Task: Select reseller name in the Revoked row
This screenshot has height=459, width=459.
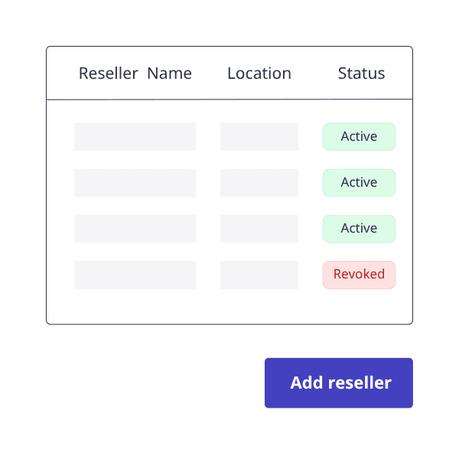Action: pos(135,275)
